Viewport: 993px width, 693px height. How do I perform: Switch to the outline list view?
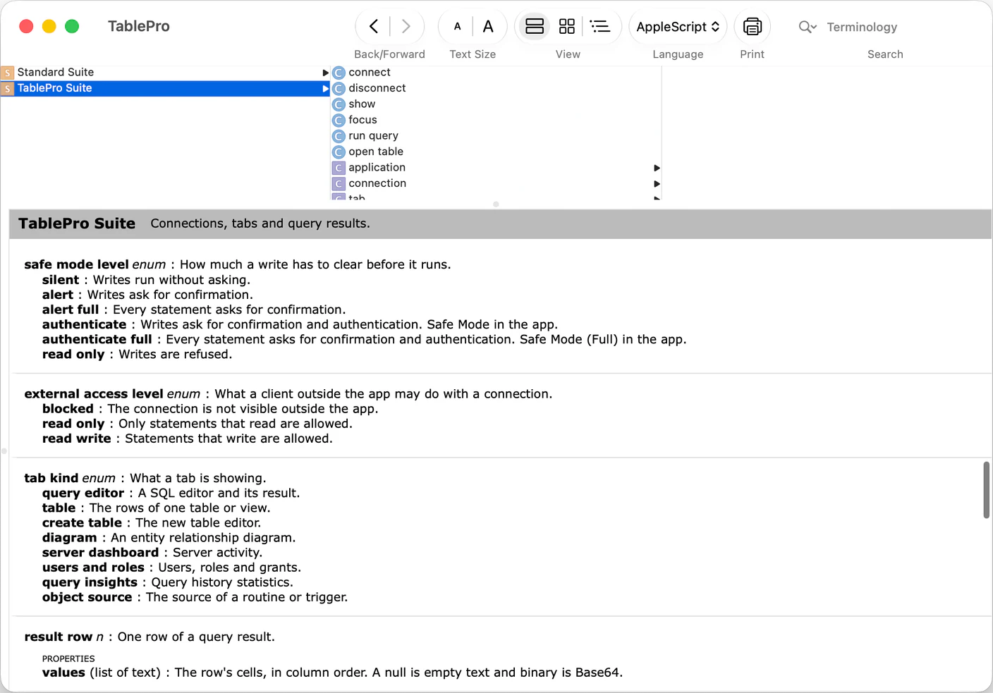click(x=599, y=27)
